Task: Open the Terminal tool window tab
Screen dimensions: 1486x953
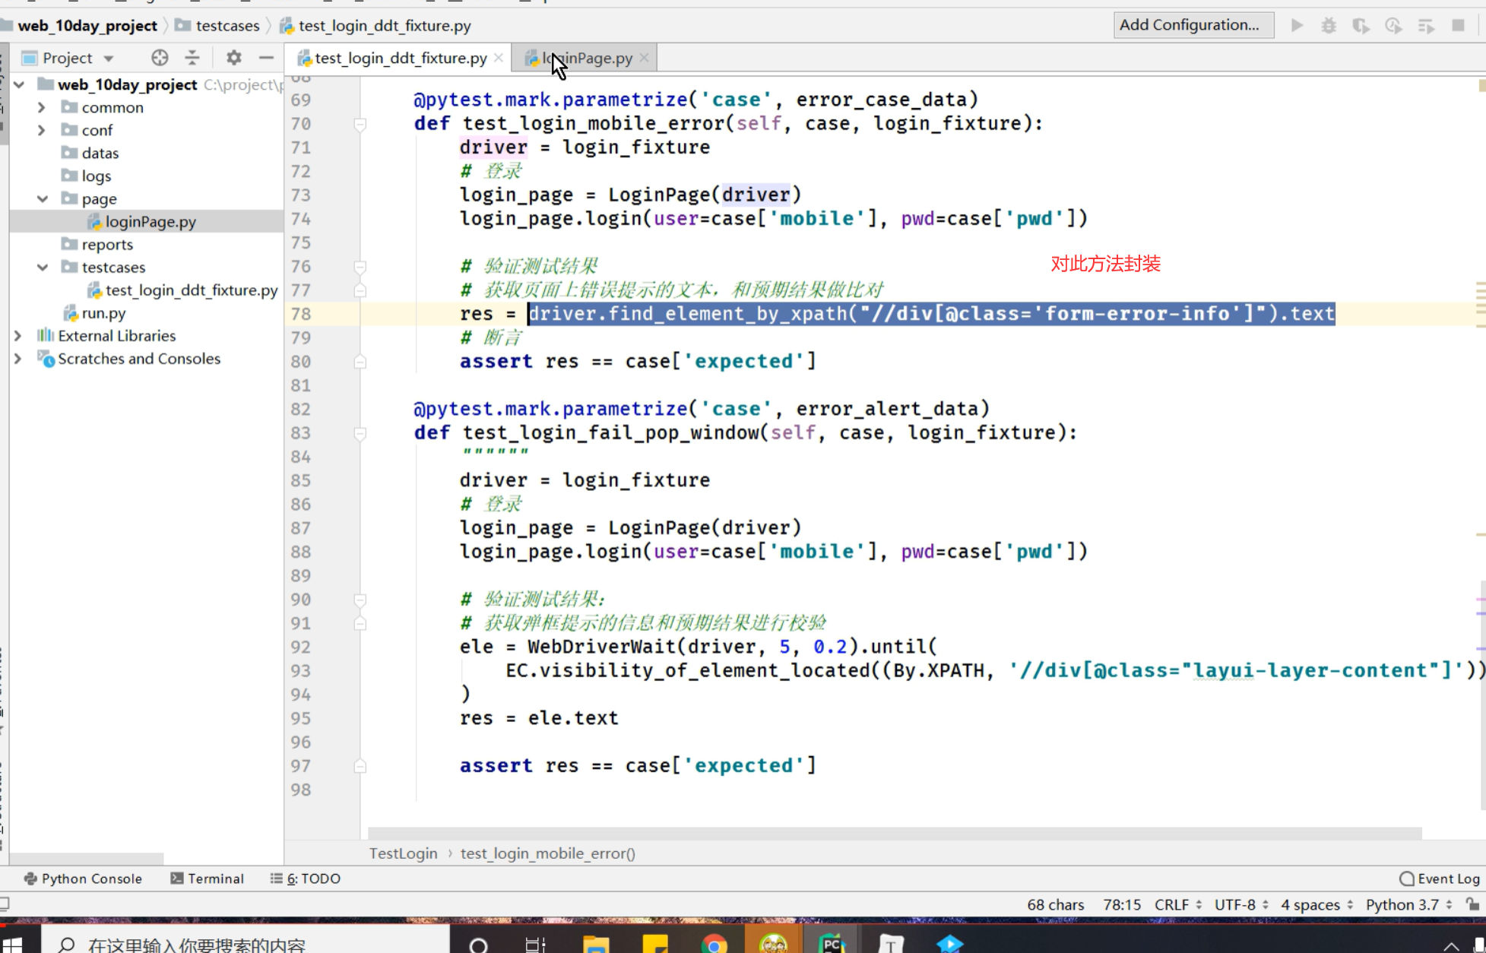Action: pos(208,879)
